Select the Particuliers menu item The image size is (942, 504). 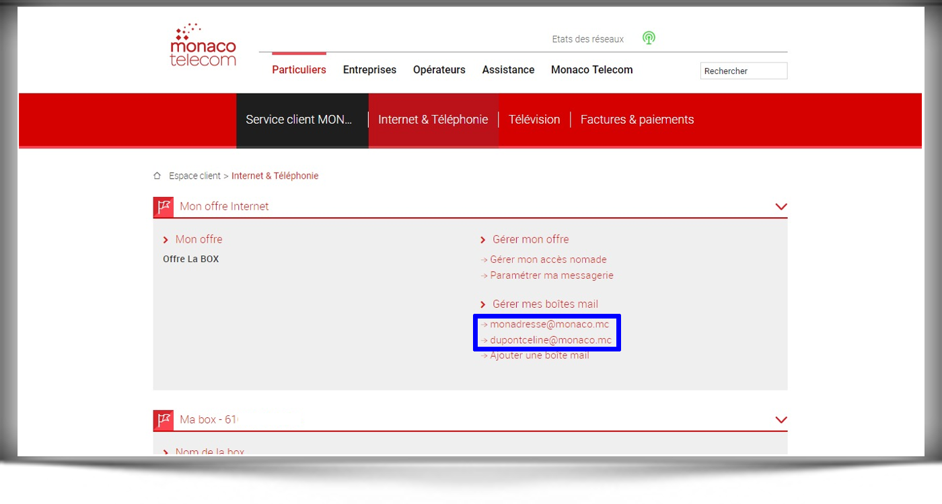pos(299,69)
